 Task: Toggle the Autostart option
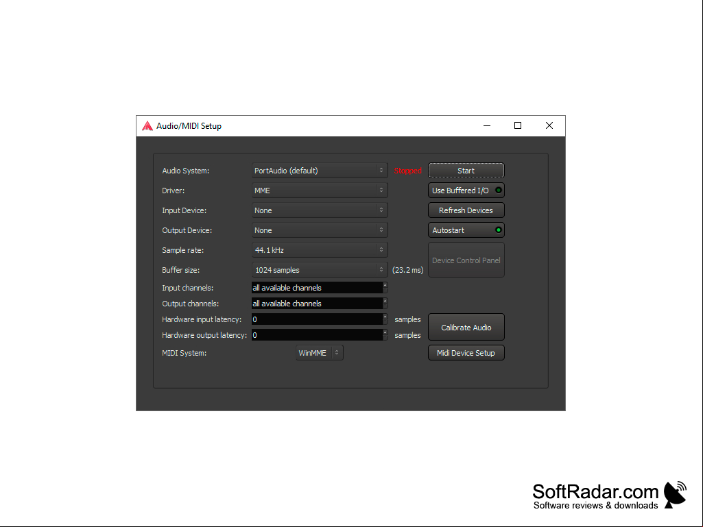pyautogui.click(x=466, y=230)
